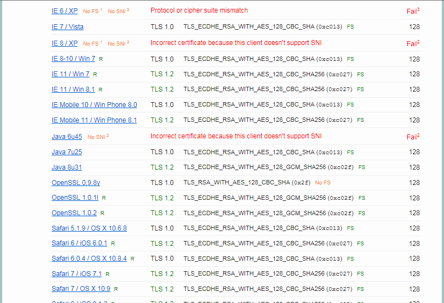Screen dimensions: 444x303
Task: Open the Java 7u25 link
Action: [66, 152]
